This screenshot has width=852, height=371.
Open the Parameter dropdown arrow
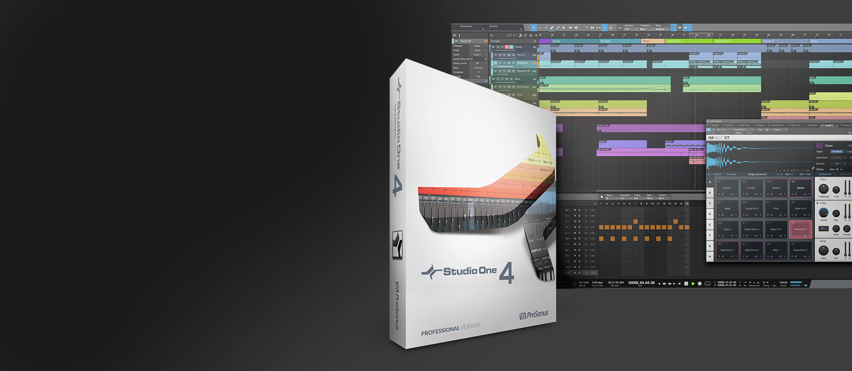pyautogui.click(x=483, y=29)
